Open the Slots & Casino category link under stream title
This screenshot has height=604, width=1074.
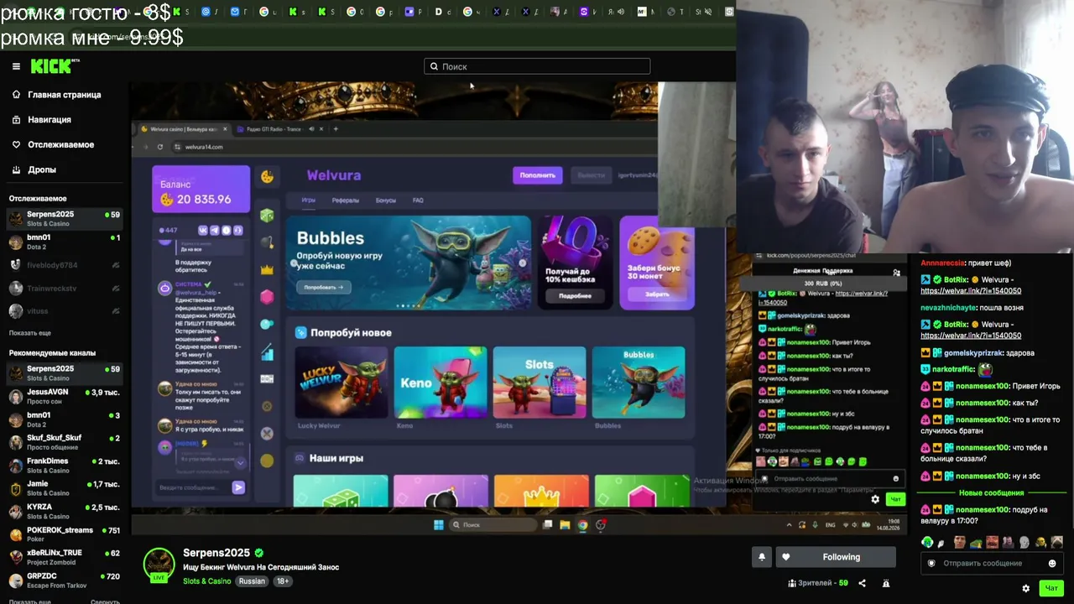[206, 581]
